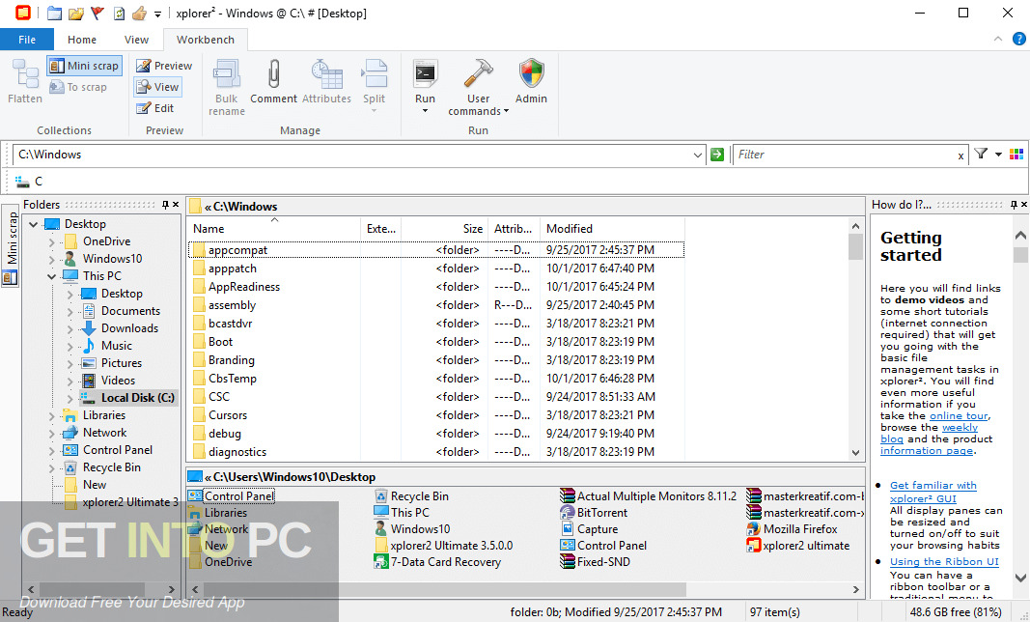Toggle the Mini scrap button

click(85, 66)
